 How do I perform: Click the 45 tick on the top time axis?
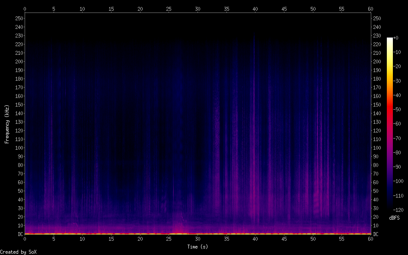point(284,9)
